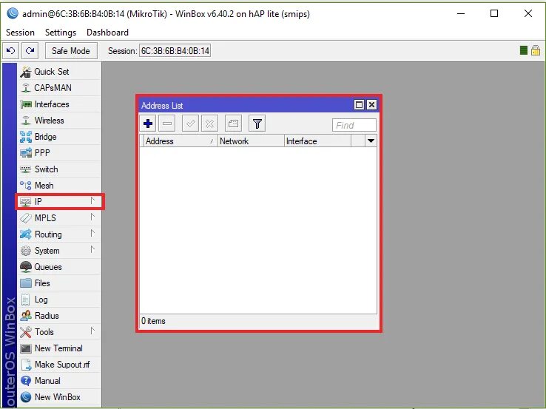The image size is (546, 409).
Task: Click Make Supout.rif in sidebar
Action: tap(59, 365)
